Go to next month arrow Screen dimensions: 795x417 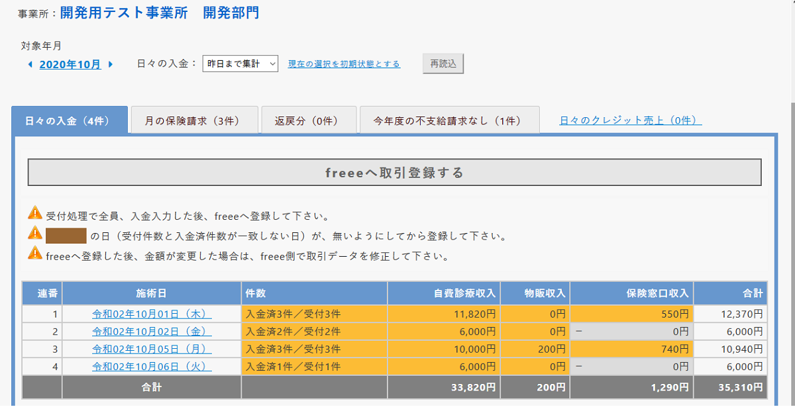[x=111, y=65]
